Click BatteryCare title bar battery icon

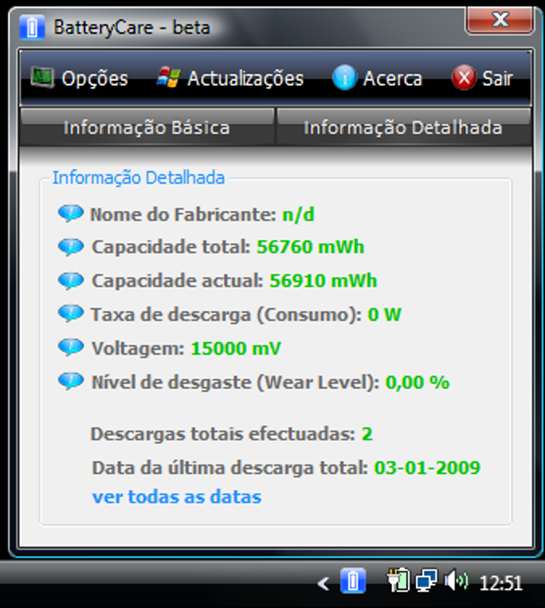(32, 27)
